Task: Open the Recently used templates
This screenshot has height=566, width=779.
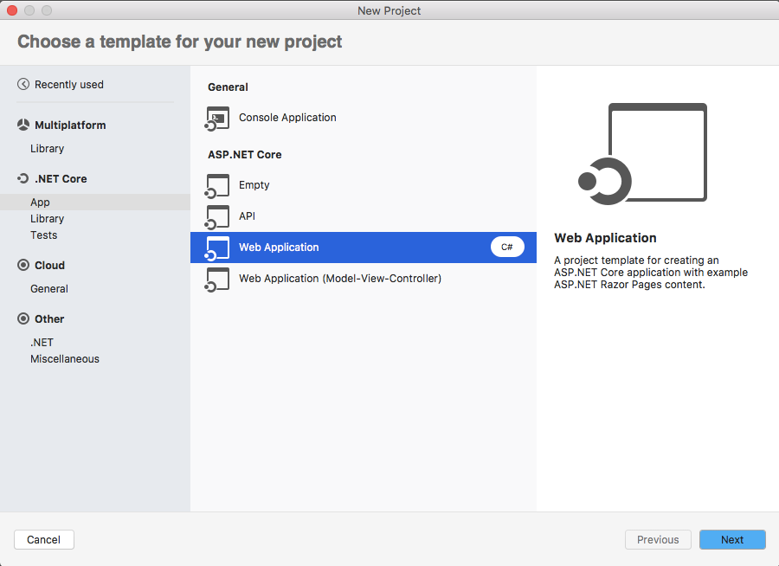Action: pos(69,85)
